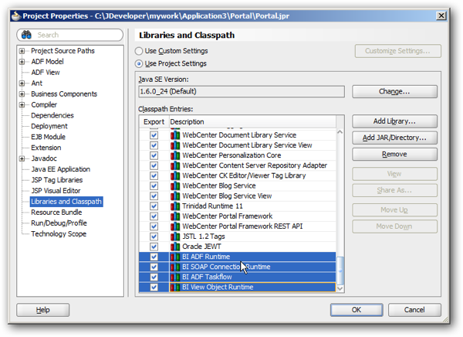Select the WebCenter Portal Framework REST API row
The width and height of the screenshot is (463, 337).
[x=238, y=226]
